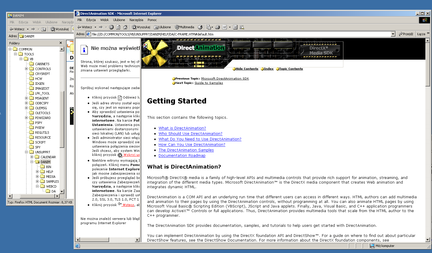432x253 pixels.
Task: Open the Wstecz history dropdown arrow in IE
Action: coord(95,27)
